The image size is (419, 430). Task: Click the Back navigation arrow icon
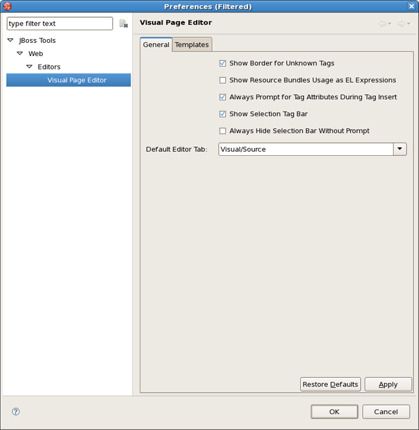pos(382,24)
